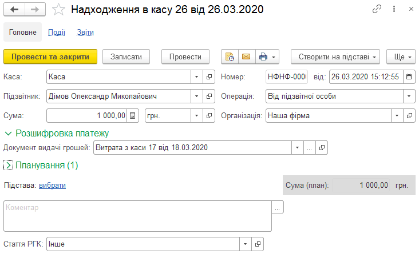
Task: Open the currency грн. record form icon
Action: pos(209,116)
